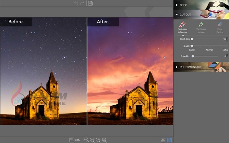Select the Paint Areas to Remove tool
Viewport: 229px width, 143px height.
pyautogui.click(x=182, y=27)
